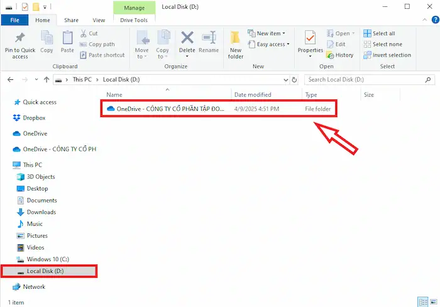The image size is (440, 307).
Task: Open Dropbox in the navigation pane
Action: pos(34,118)
